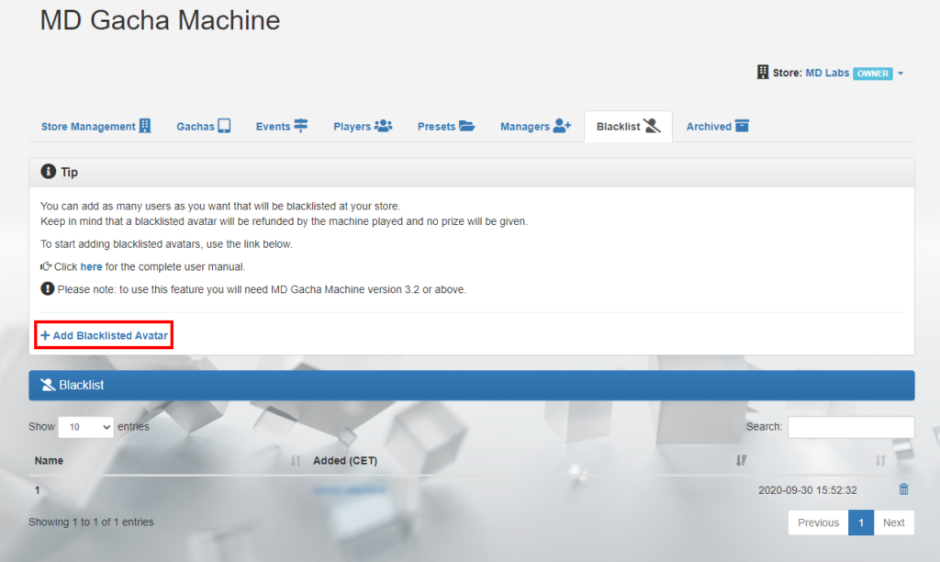Switch to the Gachas tab
The width and height of the screenshot is (940, 562).
203,127
